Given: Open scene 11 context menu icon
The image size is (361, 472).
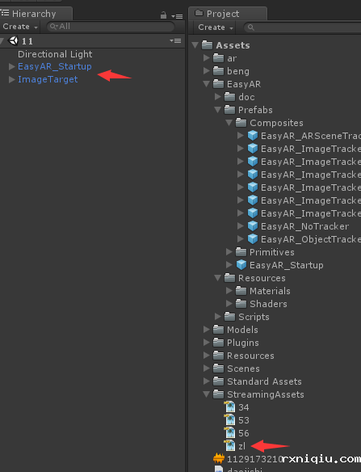Looking at the screenshot, I should [x=175, y=40].
